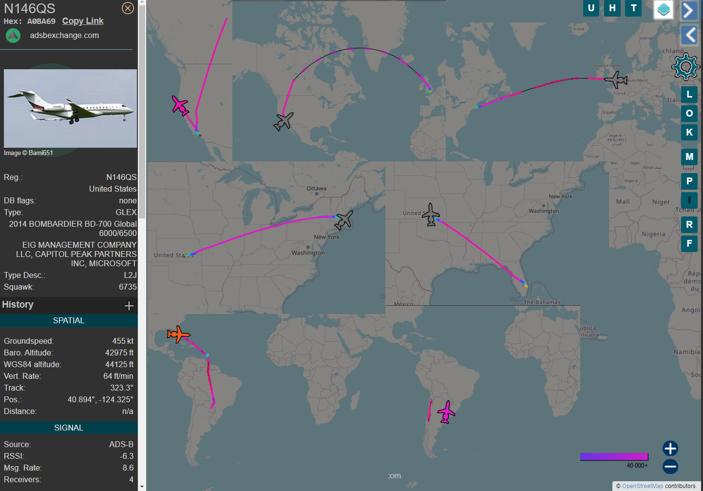Viewport: 703px width, 491px height.
Task: Open the settings gear icon
Action: pyautogui.click(x=685, y=67)
